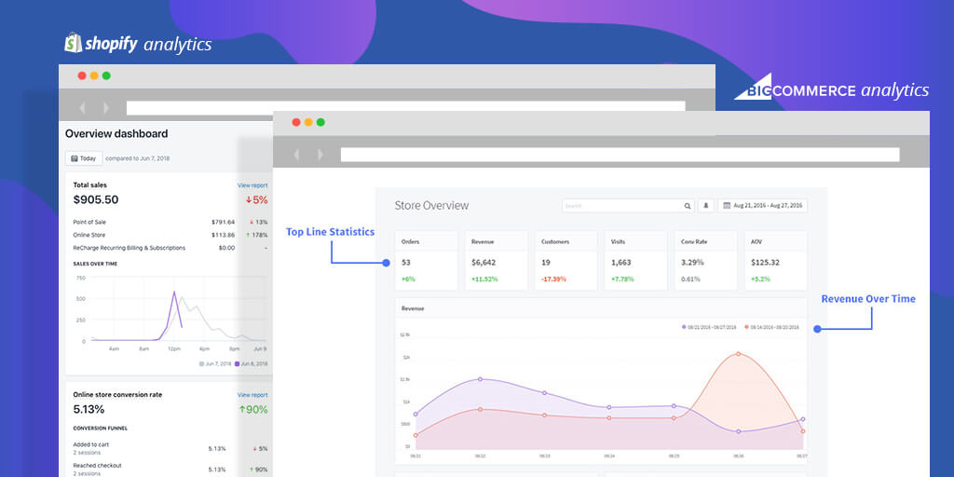Image resolution: width=954 pixels, height=477 pixels.
Task: Select the $6,642 revenue value
Action: [x=484, y=263]
